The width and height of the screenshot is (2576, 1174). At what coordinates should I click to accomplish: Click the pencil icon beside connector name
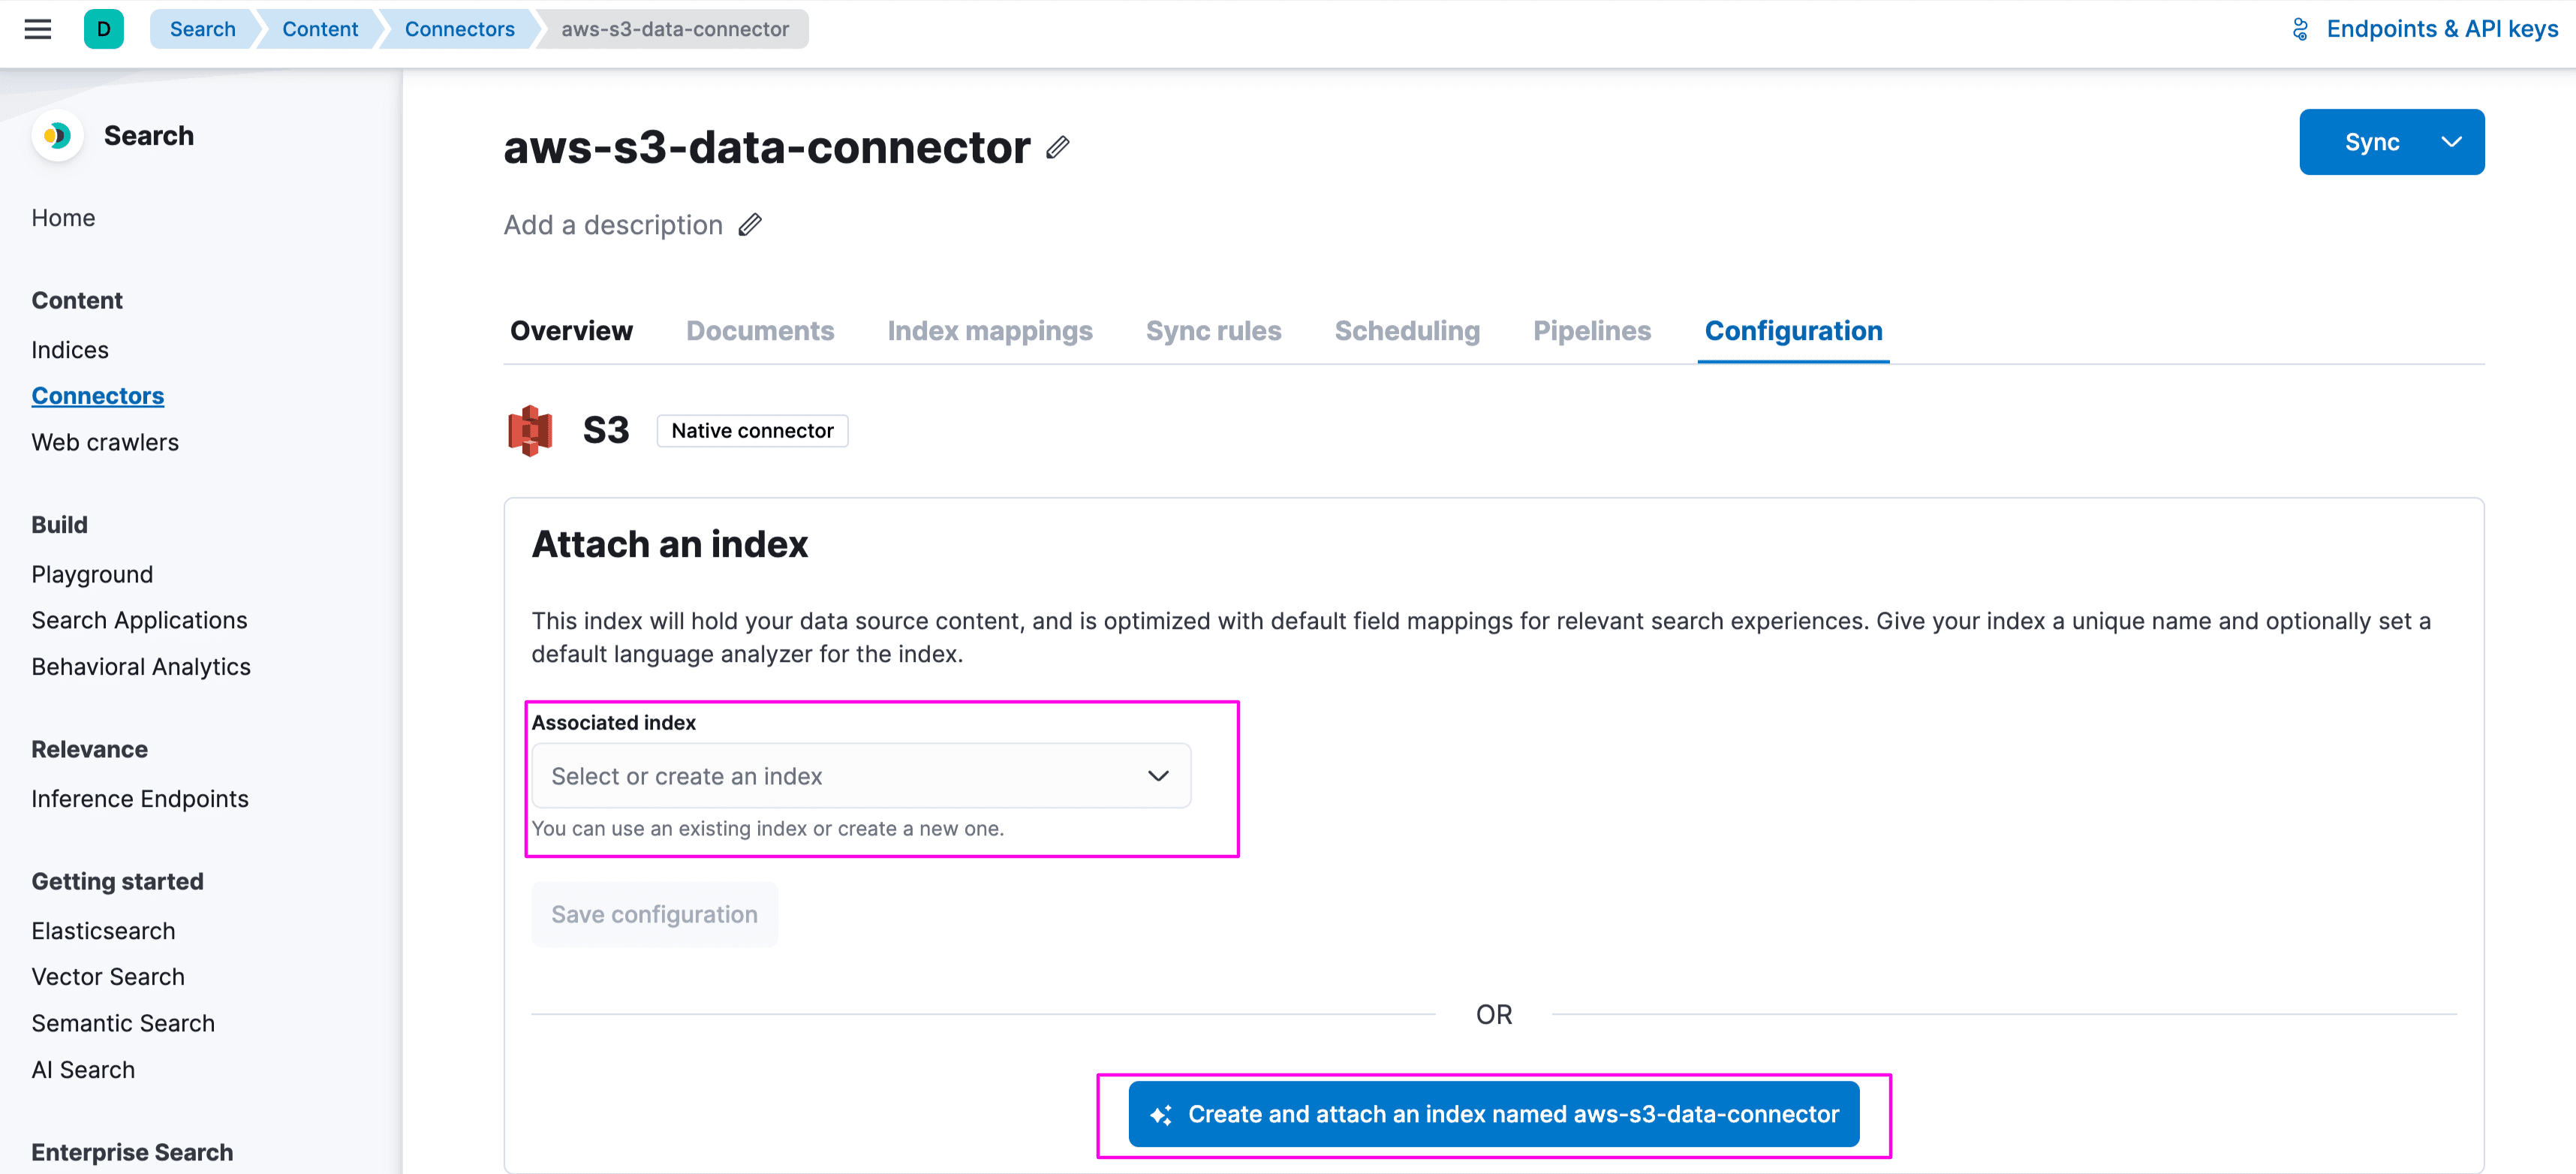tap(1058, 148)
